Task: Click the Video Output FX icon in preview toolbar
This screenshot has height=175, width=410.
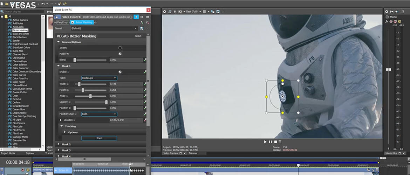Action: point(174,12)
